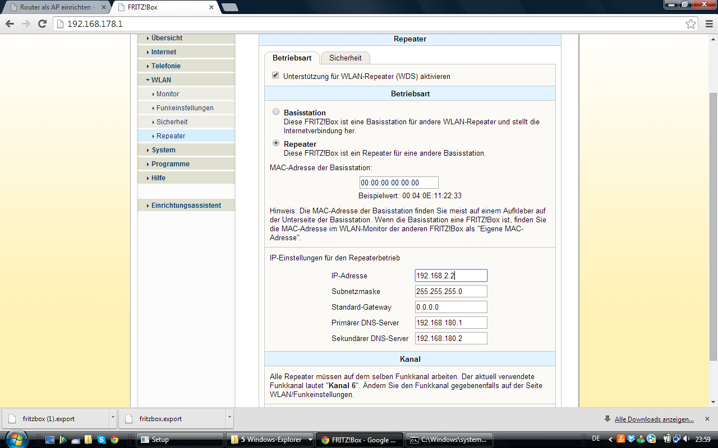Screen dimensions: 718x448
Task: Click the Subnetzmaske input field
Action: (451, 291)
